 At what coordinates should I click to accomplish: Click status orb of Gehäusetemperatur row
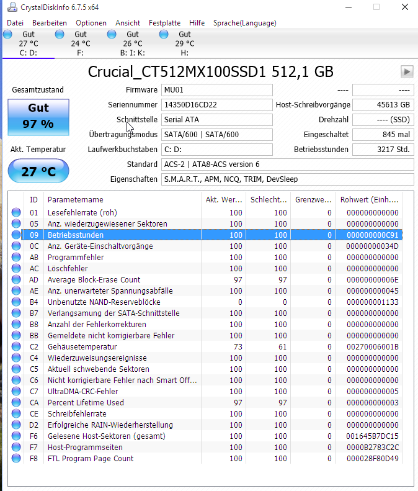(16, 346)
